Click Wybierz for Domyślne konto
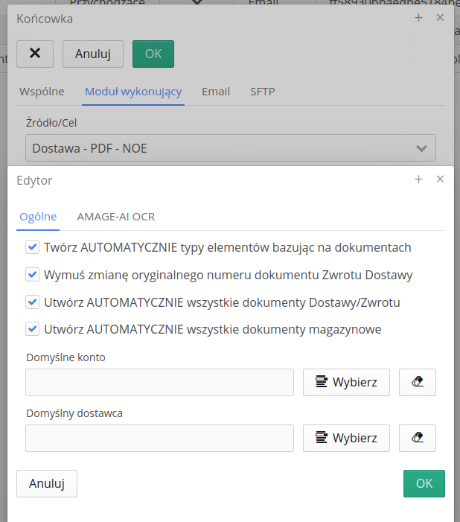Screen dimensions: 460x522 346,382
